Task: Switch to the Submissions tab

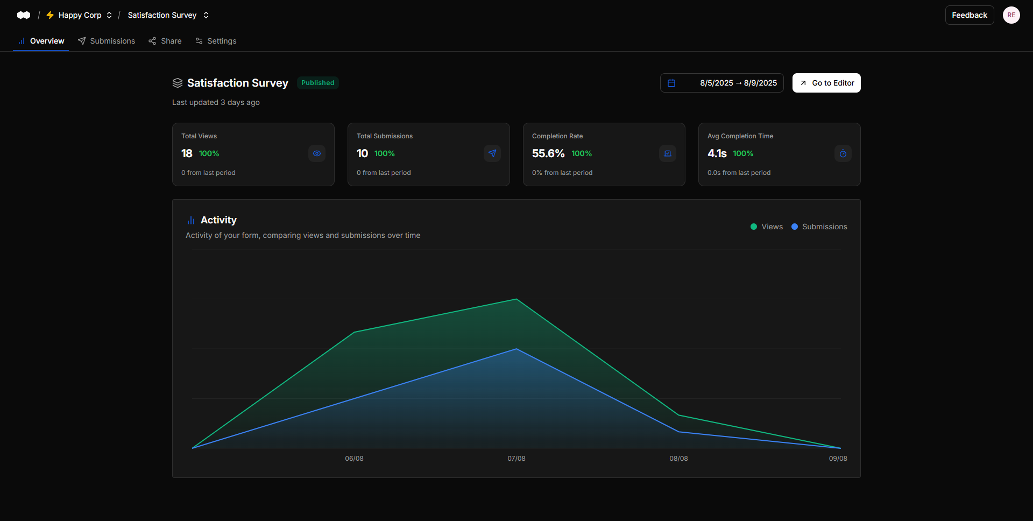Action: tap(106, 41)
